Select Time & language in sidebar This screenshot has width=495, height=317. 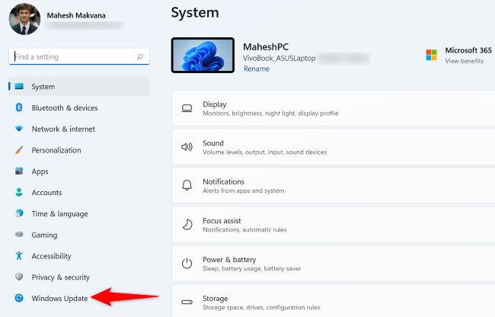[59, 214]
